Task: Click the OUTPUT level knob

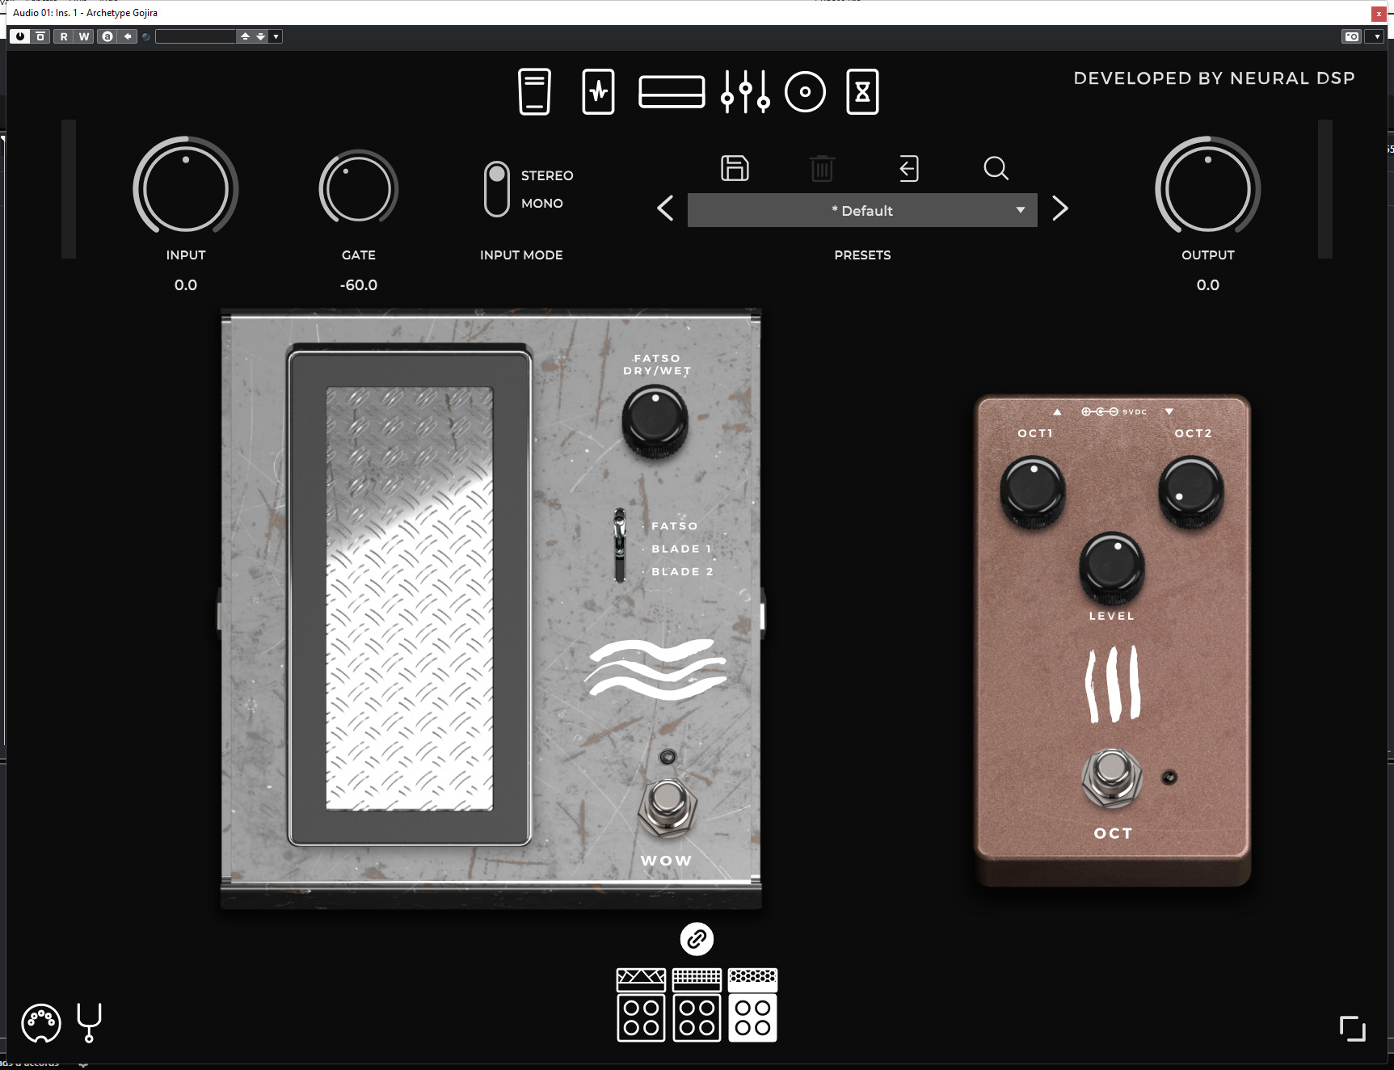Action: click(1208, 189)
